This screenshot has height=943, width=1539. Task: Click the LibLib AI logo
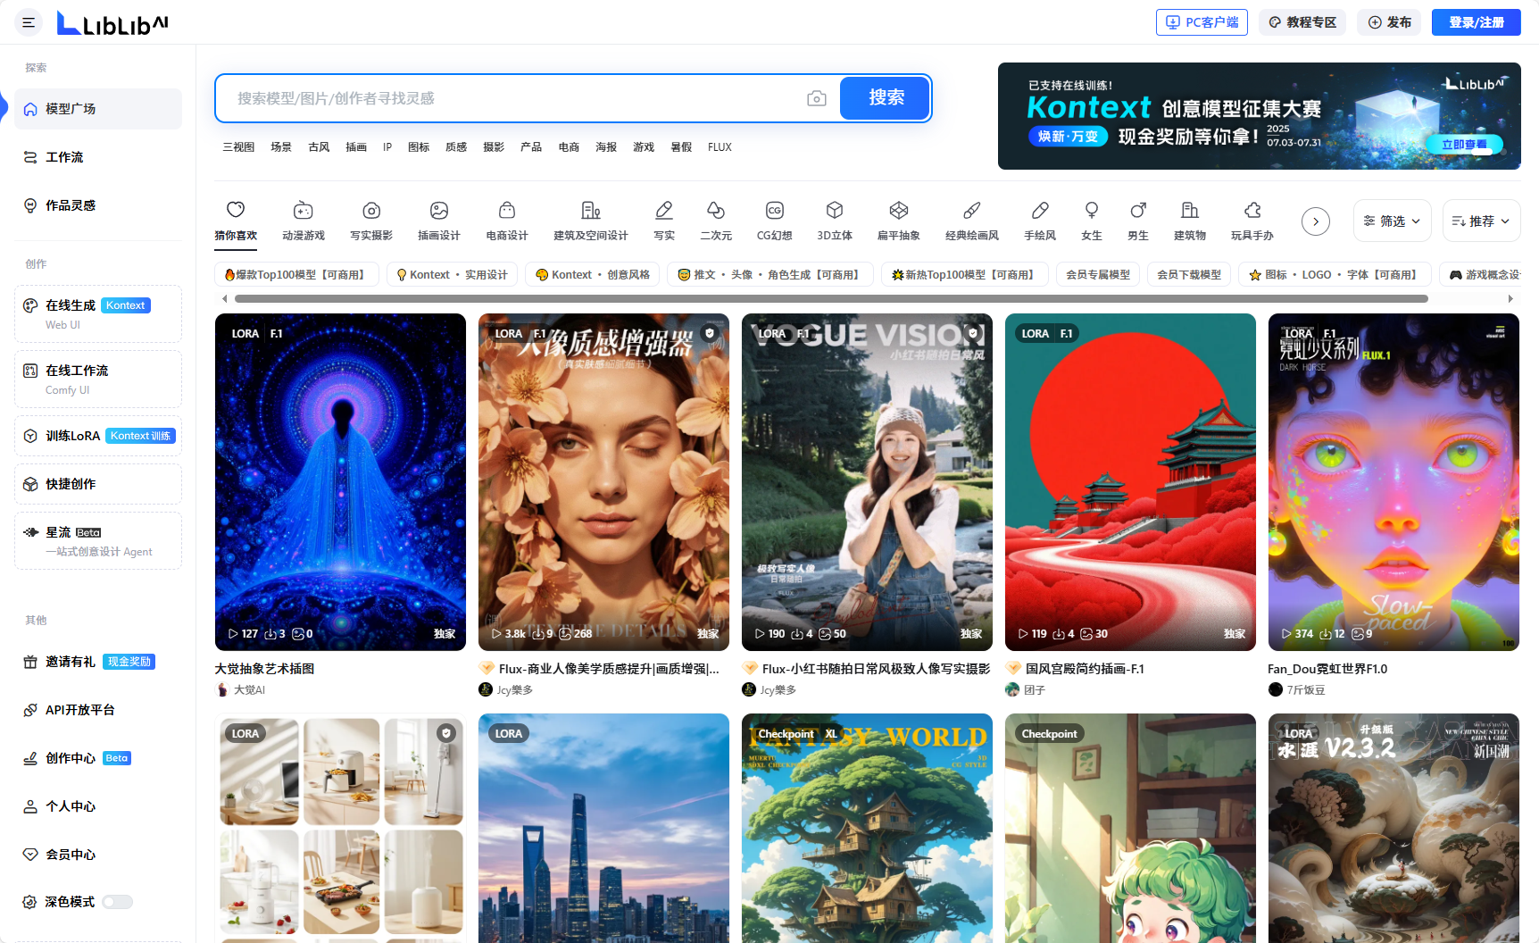coord(112,23)
